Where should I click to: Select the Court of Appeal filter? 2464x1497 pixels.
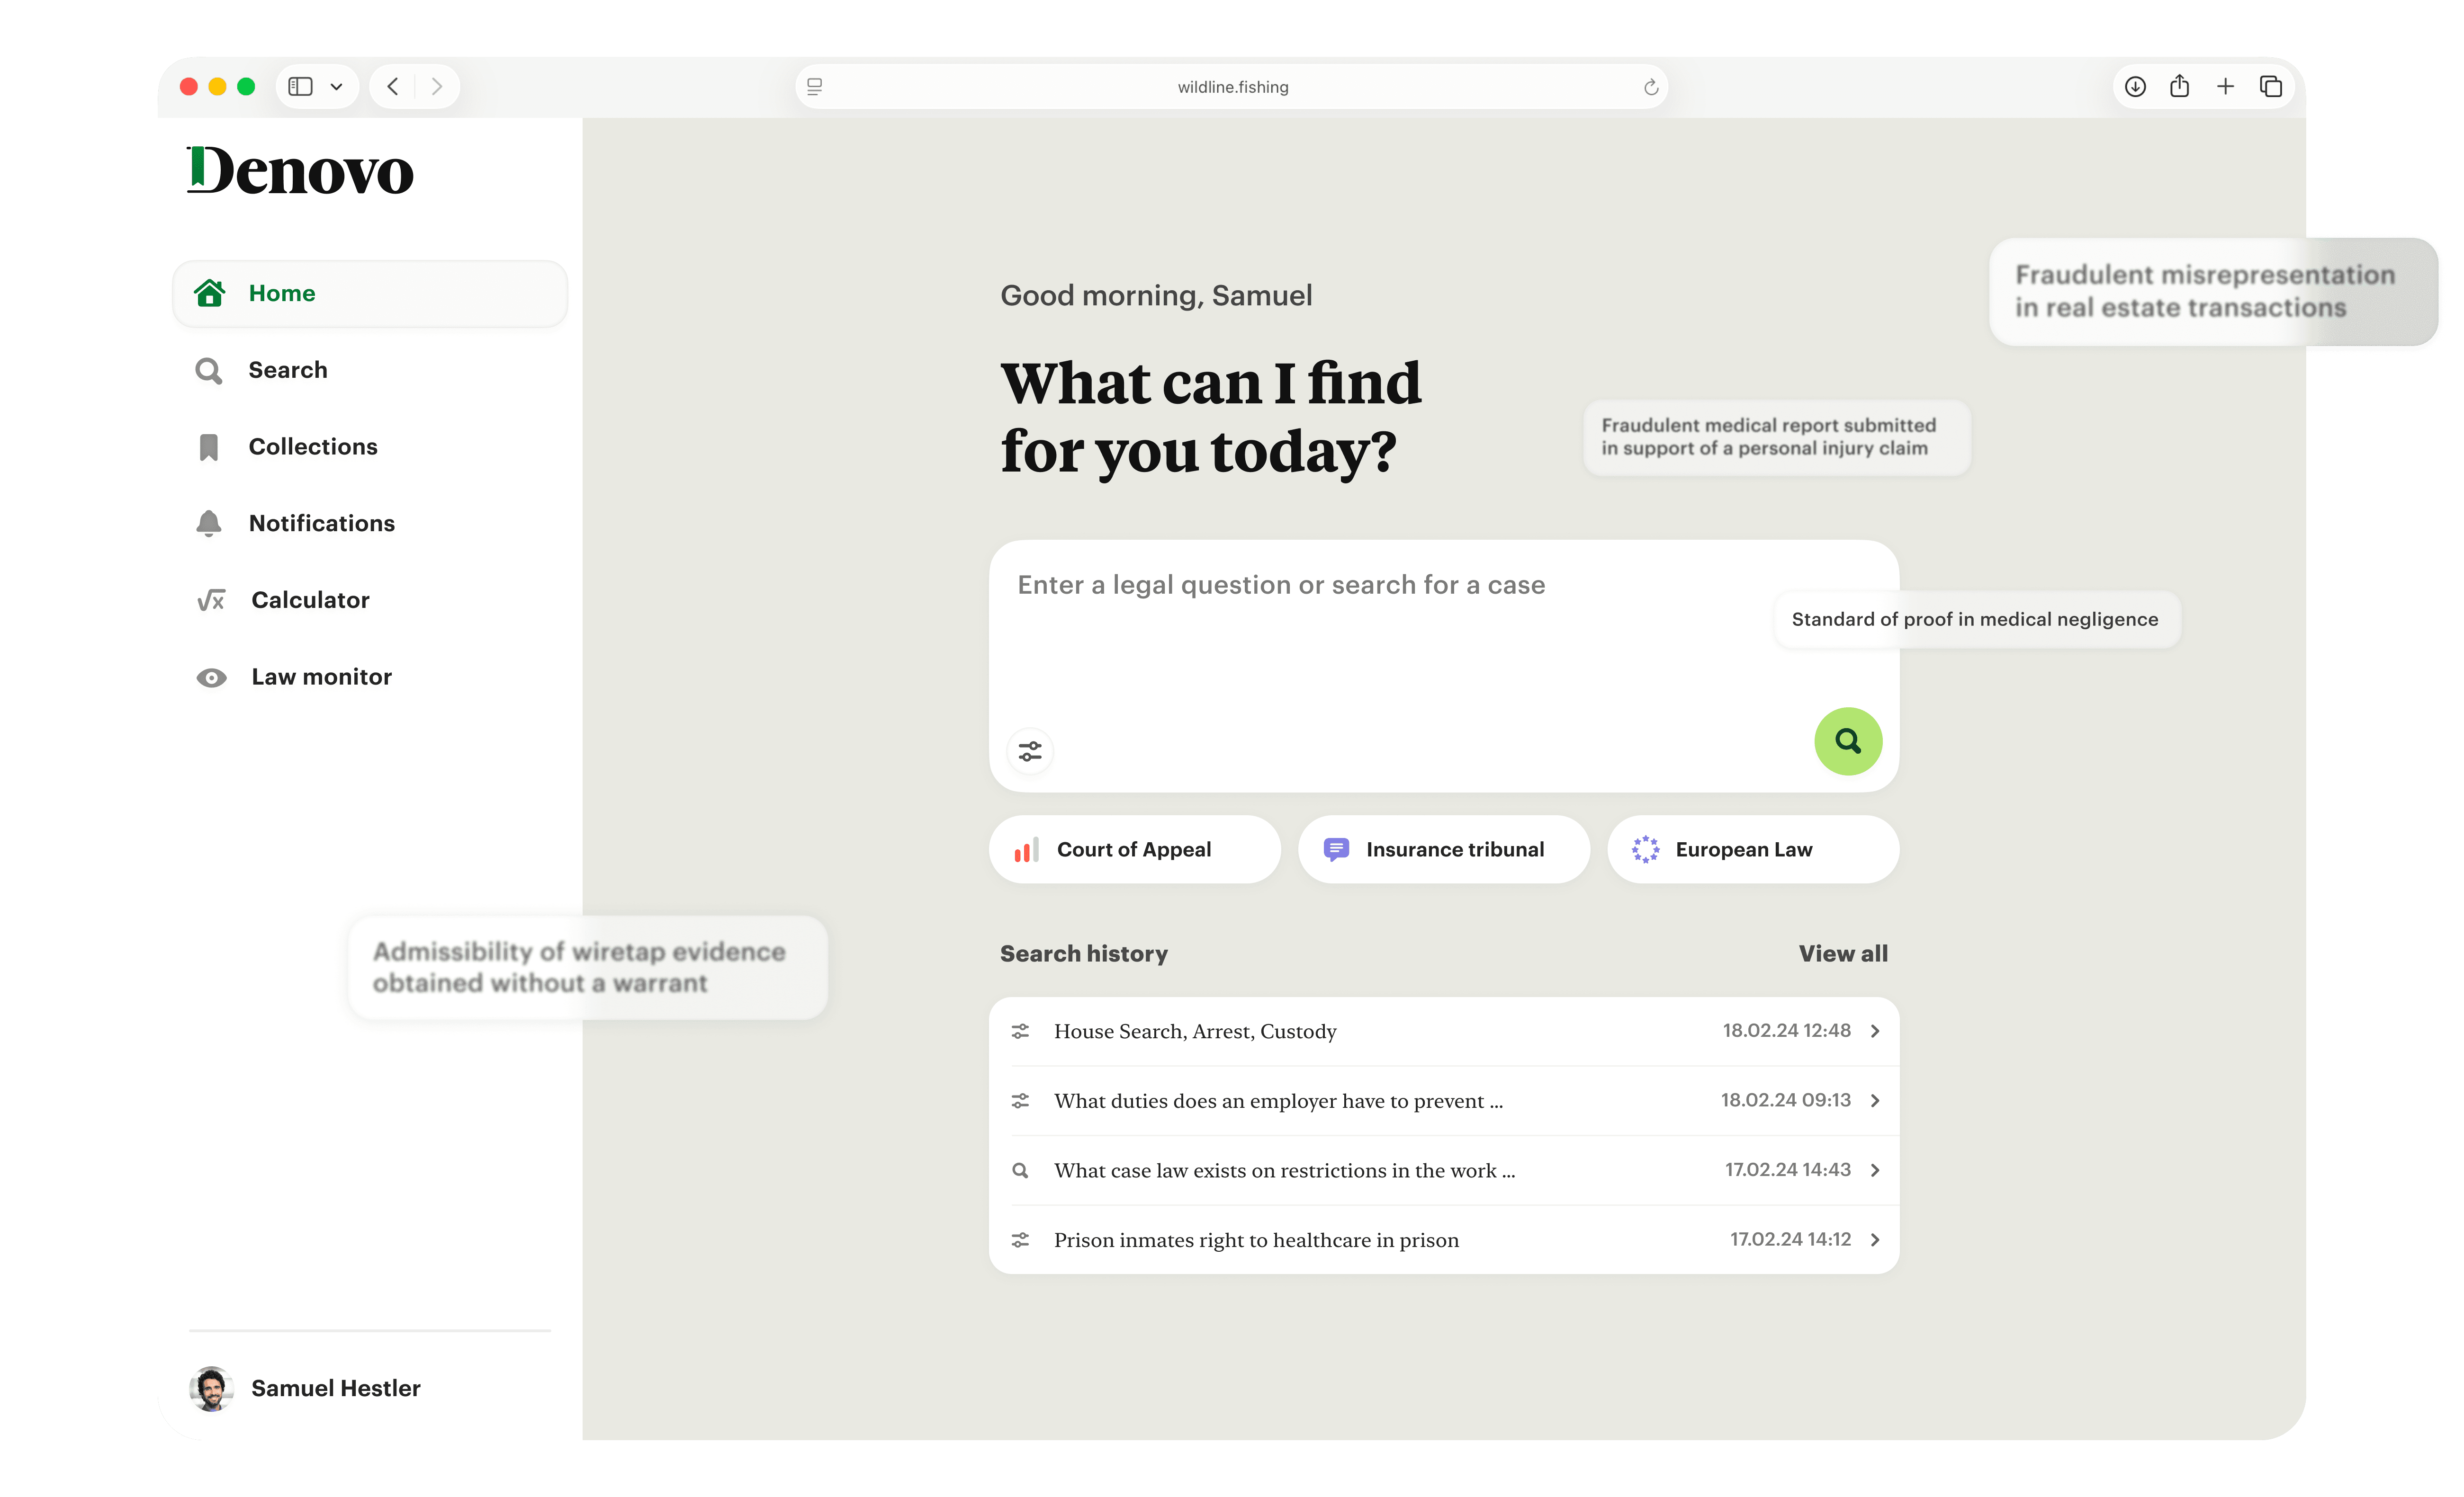coord(1134,849)
